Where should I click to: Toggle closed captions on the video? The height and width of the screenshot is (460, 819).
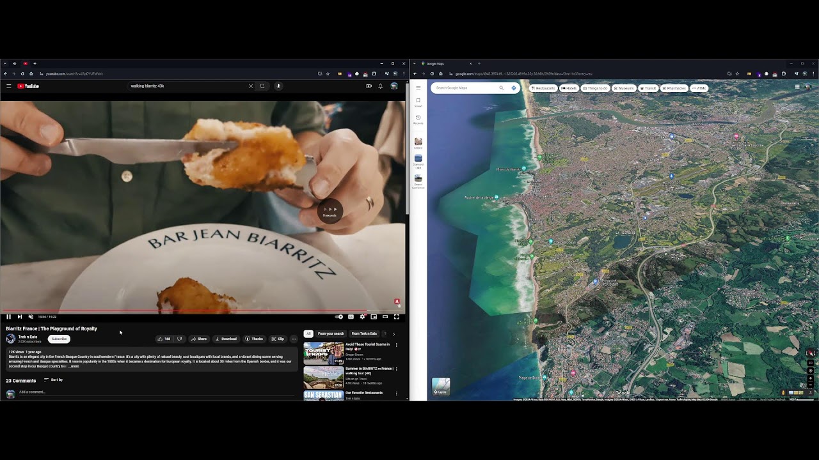pyautogui.click(x=351, y=317)
